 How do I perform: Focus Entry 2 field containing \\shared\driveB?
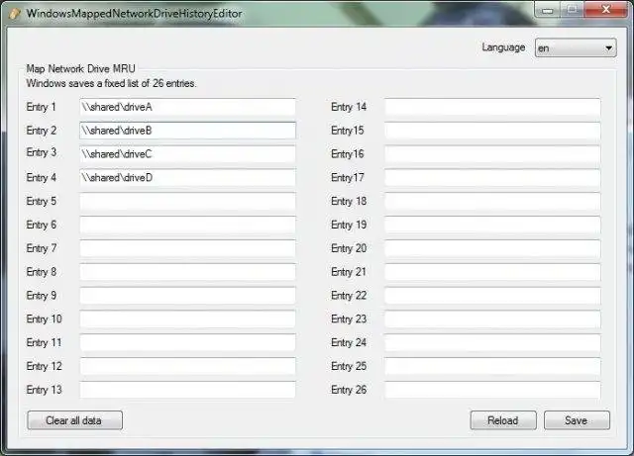187,131
